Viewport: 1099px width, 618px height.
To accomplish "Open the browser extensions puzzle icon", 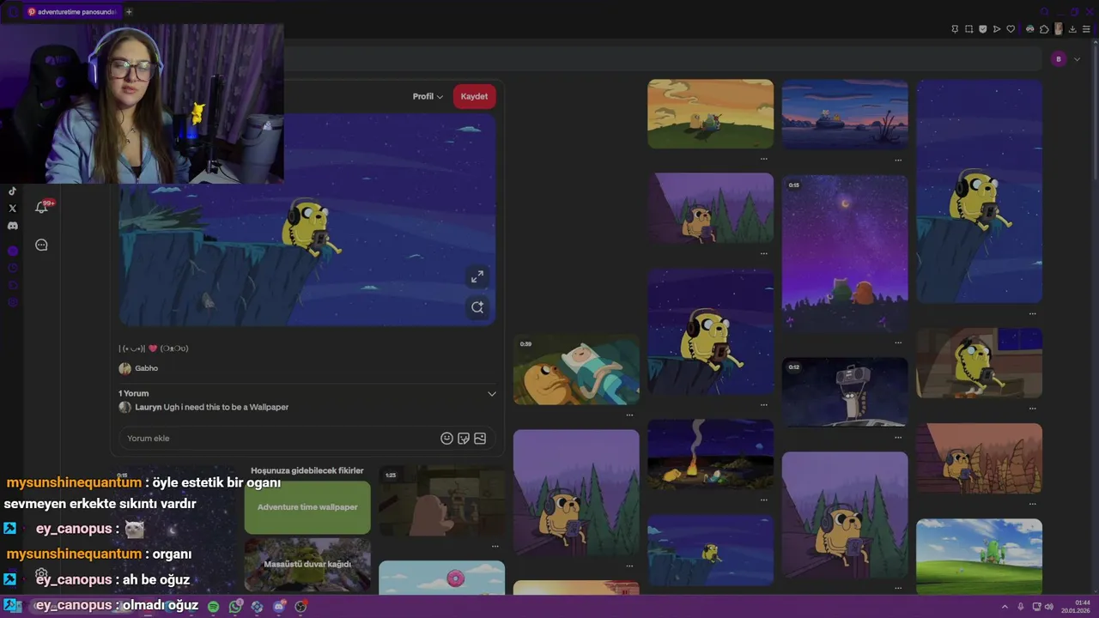I will pos(1044,29).
